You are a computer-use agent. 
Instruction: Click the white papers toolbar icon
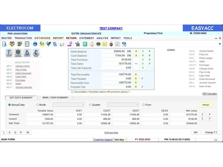(62, 44)
